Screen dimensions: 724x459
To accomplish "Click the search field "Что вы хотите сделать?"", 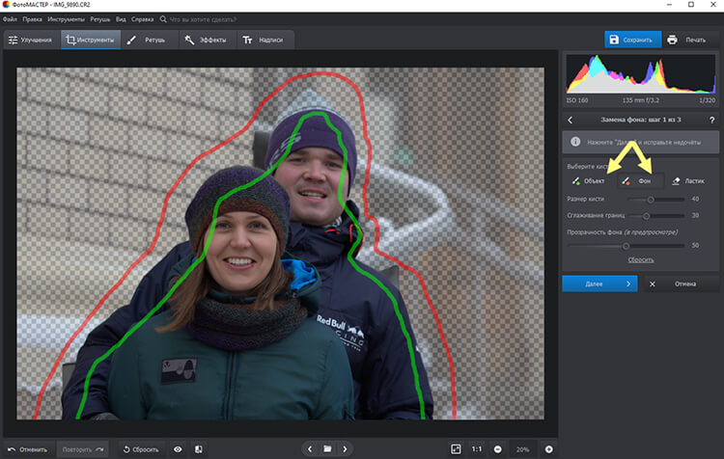I will (x=208, y=18).
